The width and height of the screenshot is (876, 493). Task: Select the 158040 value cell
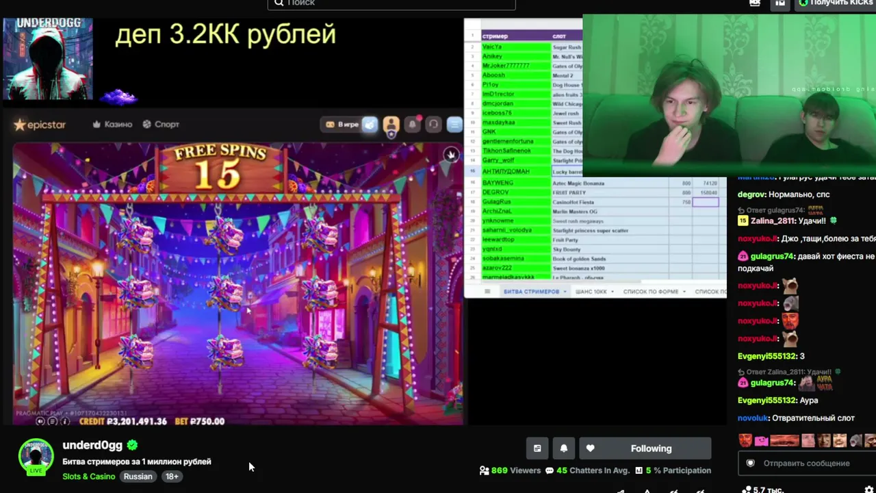tap(706, 193)
